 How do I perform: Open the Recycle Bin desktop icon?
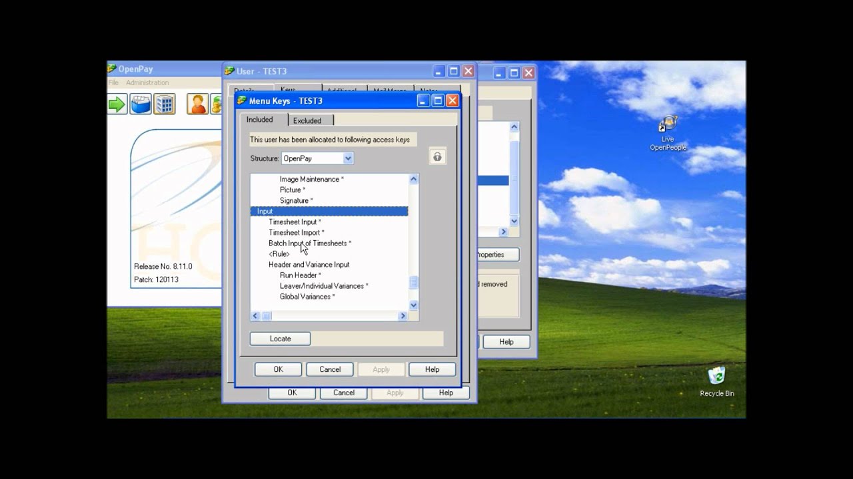pyautogui.click(x=716, y=381)
